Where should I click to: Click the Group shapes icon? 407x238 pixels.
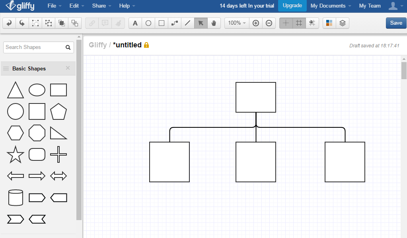point(35,23)
